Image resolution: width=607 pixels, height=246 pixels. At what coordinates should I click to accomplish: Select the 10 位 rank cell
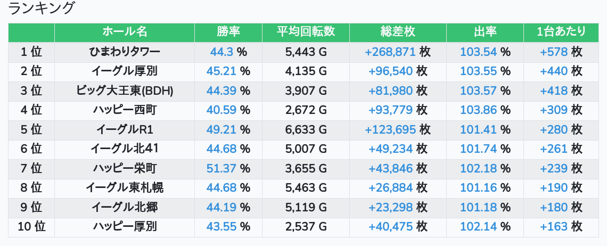pos(31,227)
